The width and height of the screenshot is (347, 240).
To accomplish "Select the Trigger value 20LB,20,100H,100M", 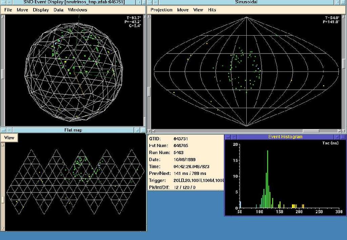I will (199, 180).
